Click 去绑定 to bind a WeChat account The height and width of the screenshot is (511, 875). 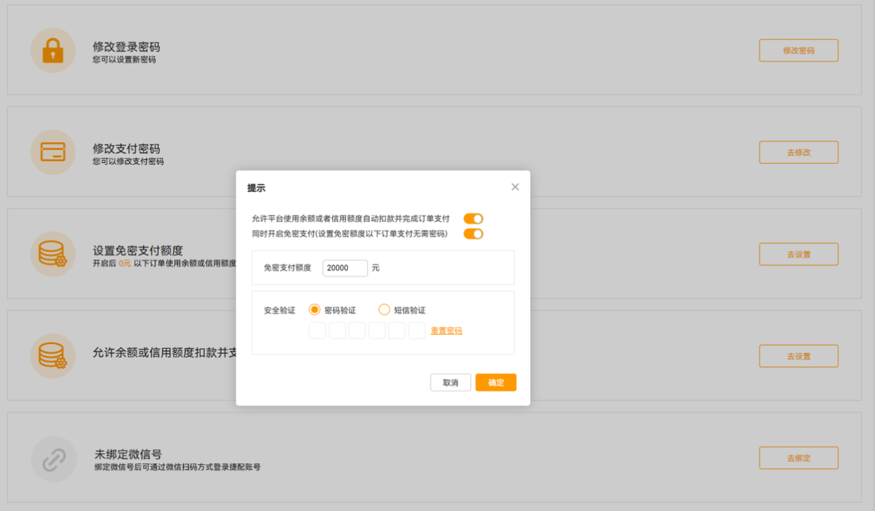pos(798,458)
